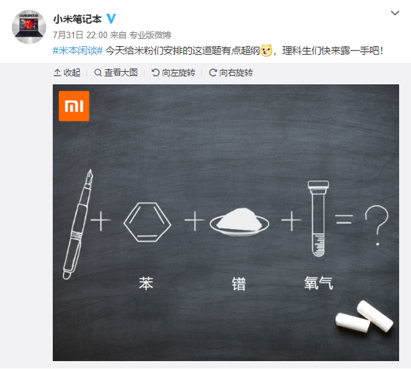This screenshot has height=369, width=411.
Task: Expand the post options chevron
Action: [395, 13]
